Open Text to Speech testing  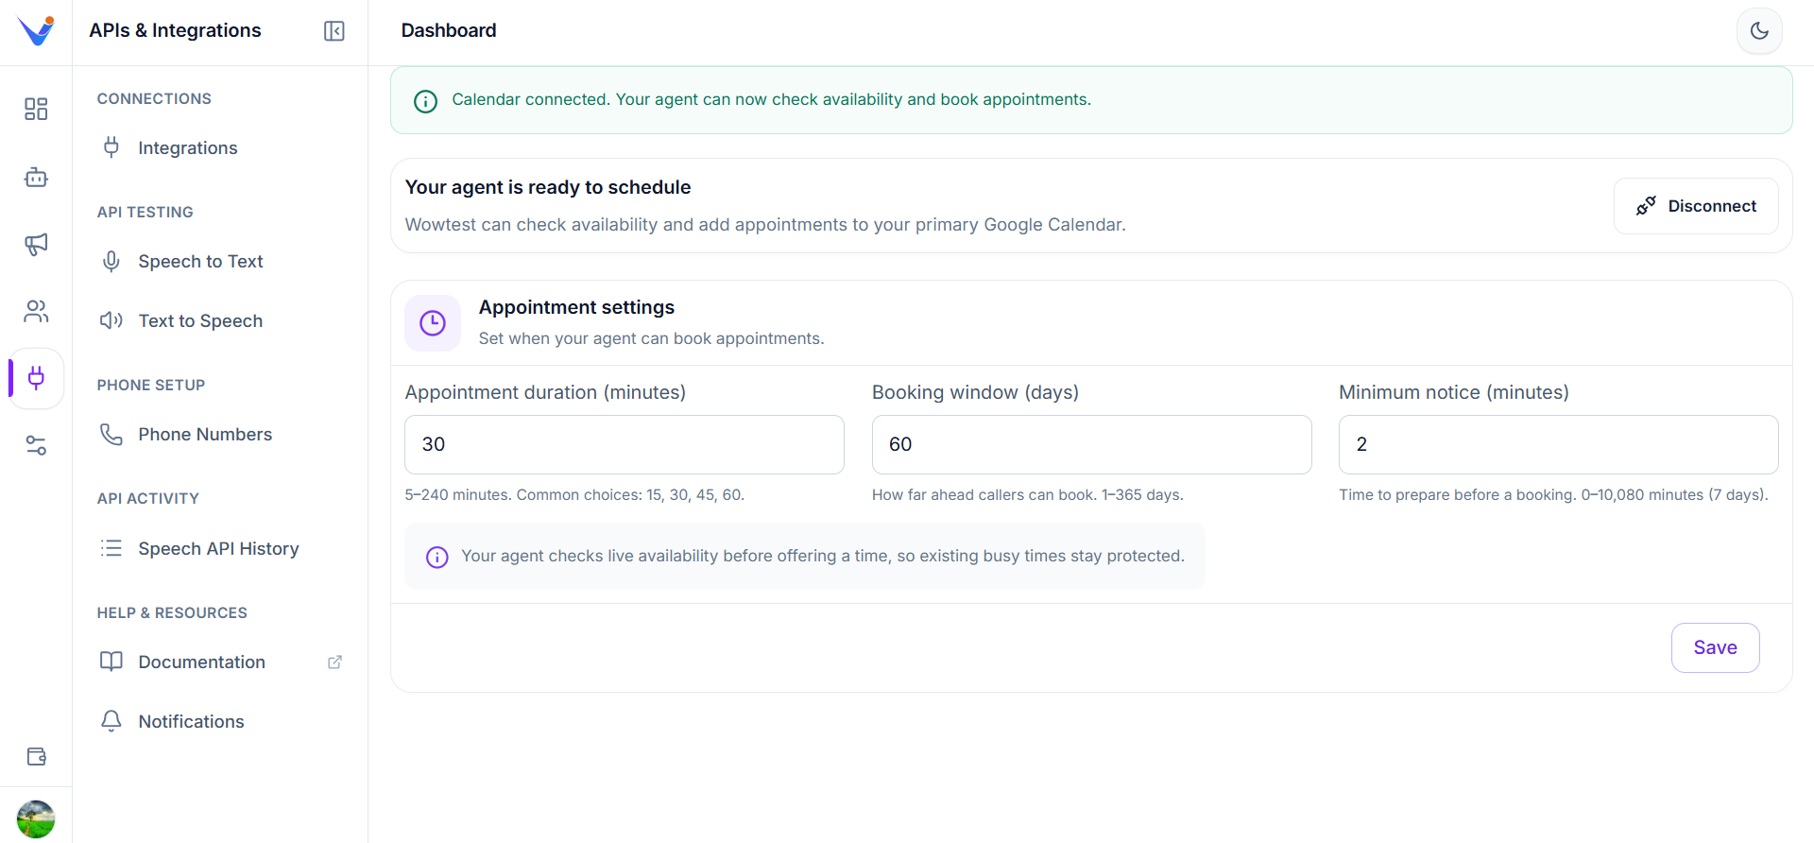click(x=220, y=321)
